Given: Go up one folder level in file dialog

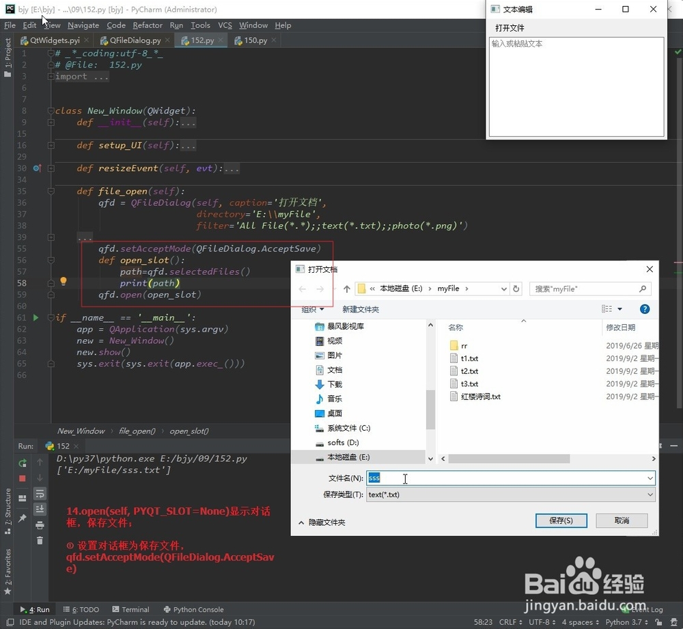Looking at the screenshot, I should pyautogui.click(x=347, y=289).
